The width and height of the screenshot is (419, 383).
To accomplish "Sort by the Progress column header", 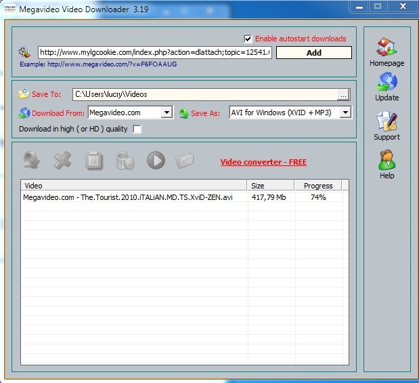I will click(318, 186).
